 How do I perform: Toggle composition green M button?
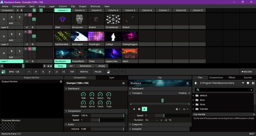[34, 10]
